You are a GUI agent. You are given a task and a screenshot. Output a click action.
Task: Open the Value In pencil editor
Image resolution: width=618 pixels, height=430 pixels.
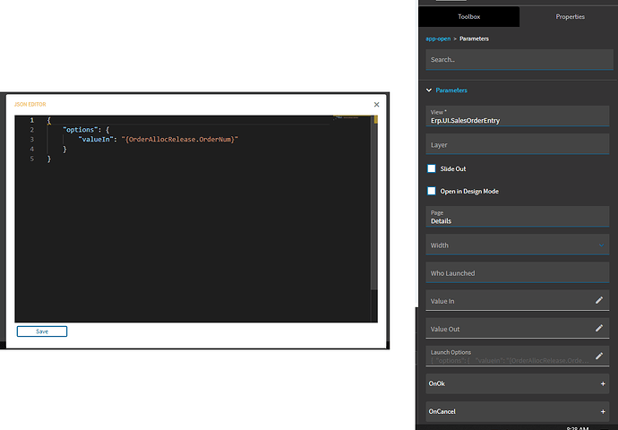[599, 300]
